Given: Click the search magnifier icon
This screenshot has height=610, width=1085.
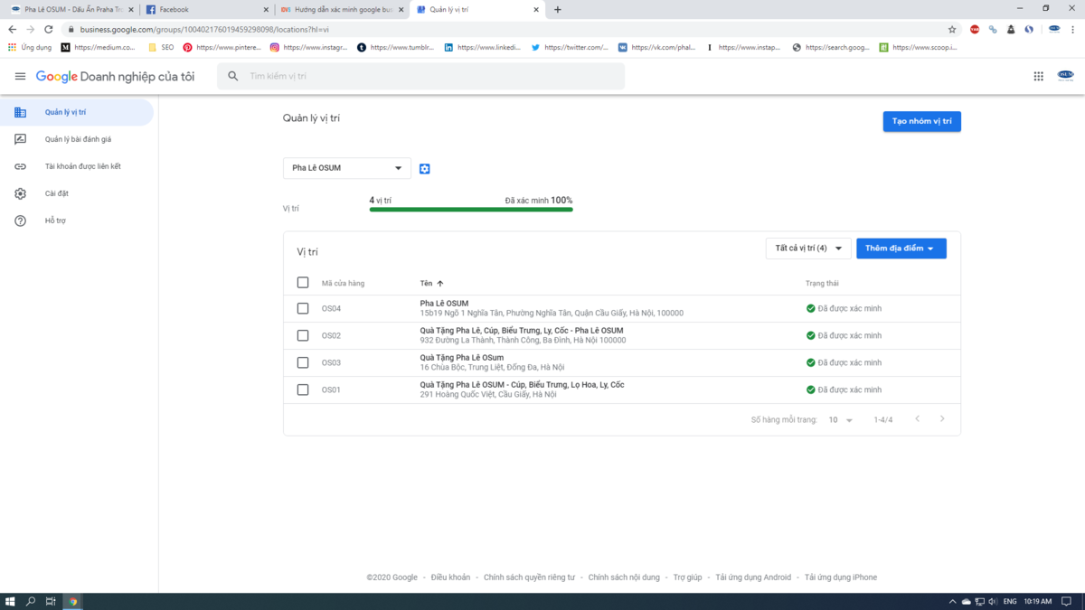Looking at the screenshot, I should (233, 77).
